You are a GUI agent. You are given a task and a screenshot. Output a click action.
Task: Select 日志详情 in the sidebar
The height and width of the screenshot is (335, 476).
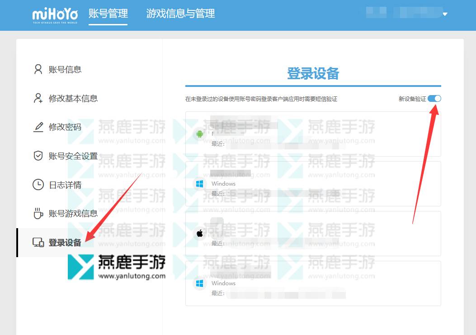(65, 185)
